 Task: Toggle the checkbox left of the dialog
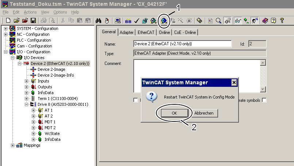point(135,100)
